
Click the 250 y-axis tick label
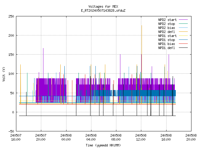pos(11,16)
